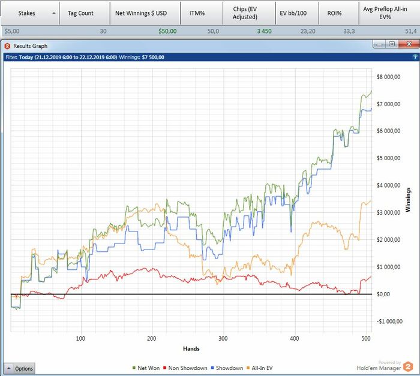
Task: Click the vertical Winnings axis title
Action: pyautogui.click(x=407, y=200)
